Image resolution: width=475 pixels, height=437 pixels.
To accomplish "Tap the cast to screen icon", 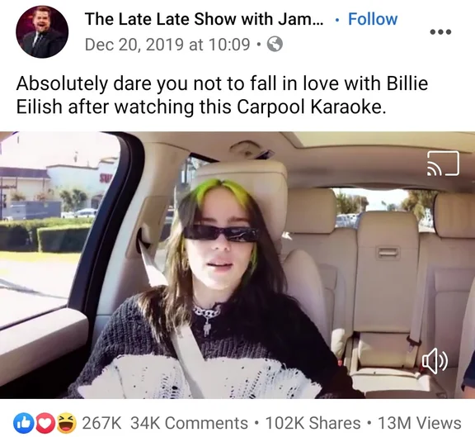I will [443, 164].
